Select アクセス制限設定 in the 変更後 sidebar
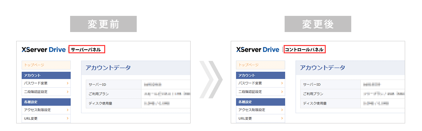Screen dimensions: 422x131 click(x=252, y=110)
